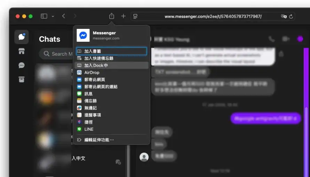310x177 pixels.
Task: Toggle the Safari sidebar button
Action: [44, 16]
